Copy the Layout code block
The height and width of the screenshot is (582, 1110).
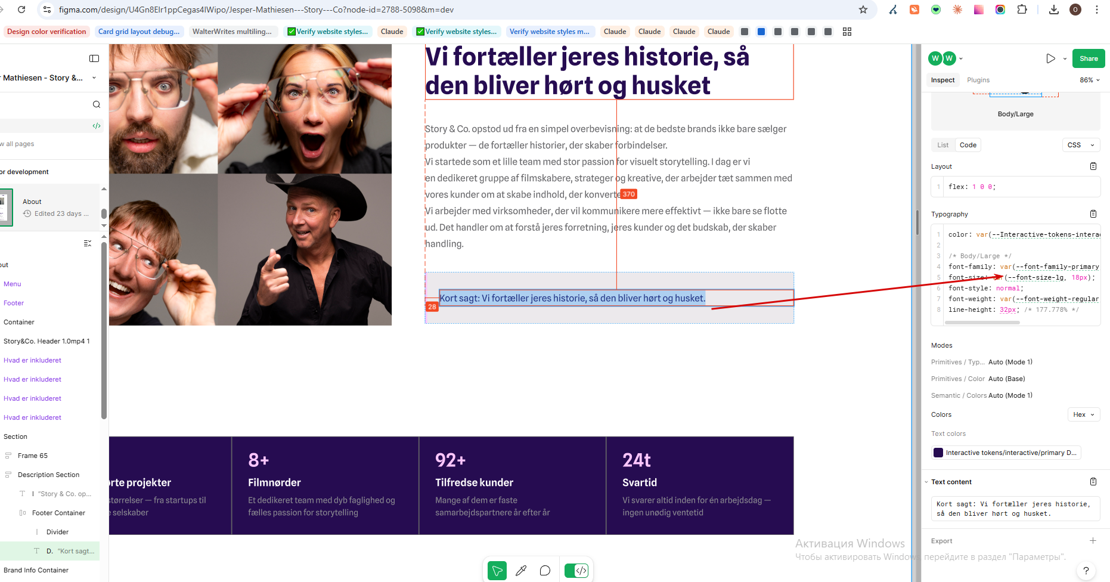coord(1093,166)
